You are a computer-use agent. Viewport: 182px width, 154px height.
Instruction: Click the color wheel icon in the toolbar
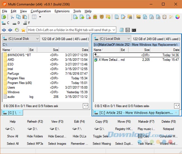tap(177, 17)
